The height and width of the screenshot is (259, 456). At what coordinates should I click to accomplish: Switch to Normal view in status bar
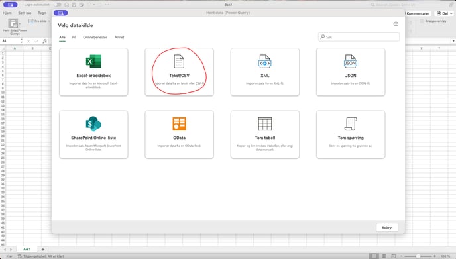[373, 256]
